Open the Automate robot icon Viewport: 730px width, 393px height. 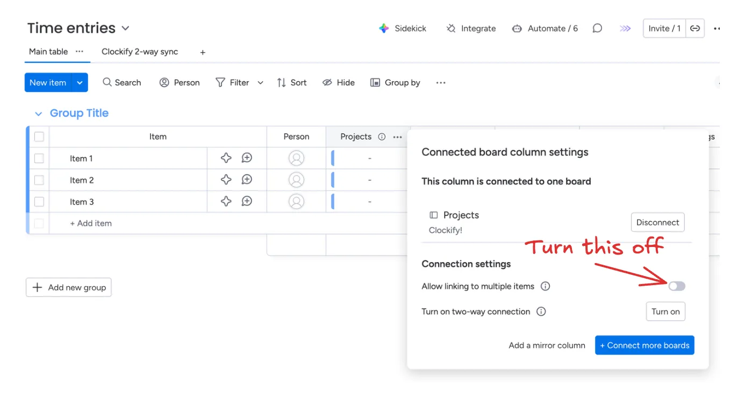[x=517, y=28]
